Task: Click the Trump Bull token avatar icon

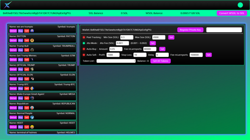Action: click(32, 50)
